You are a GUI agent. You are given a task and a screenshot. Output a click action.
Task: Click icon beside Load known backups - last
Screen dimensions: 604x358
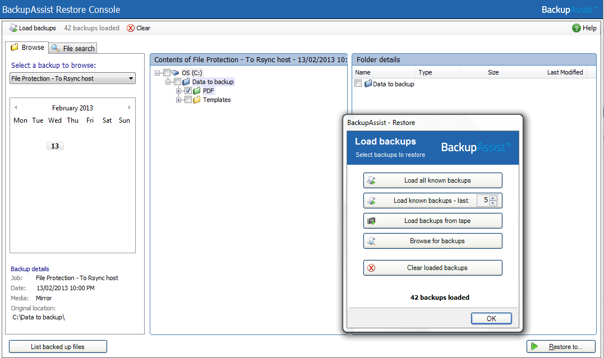tap(371, 201)
